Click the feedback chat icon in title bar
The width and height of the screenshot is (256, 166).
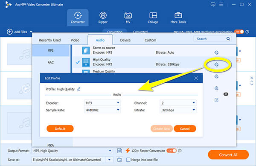pyautogui.click(x=213, y=4)
